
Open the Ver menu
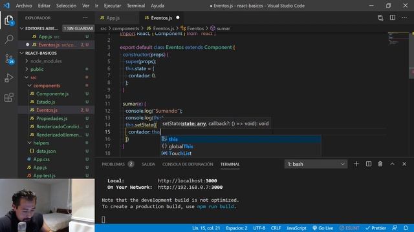pyautogui.click(x=85, y=6)
